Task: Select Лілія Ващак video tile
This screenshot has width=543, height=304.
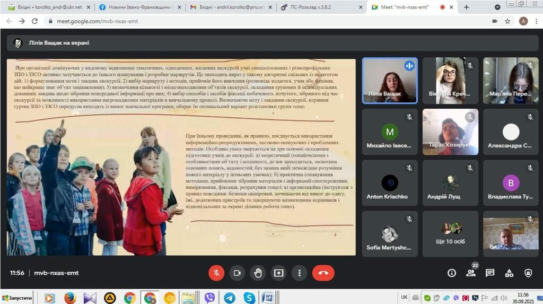Action: pyautogui.click(x=390, y=80)
